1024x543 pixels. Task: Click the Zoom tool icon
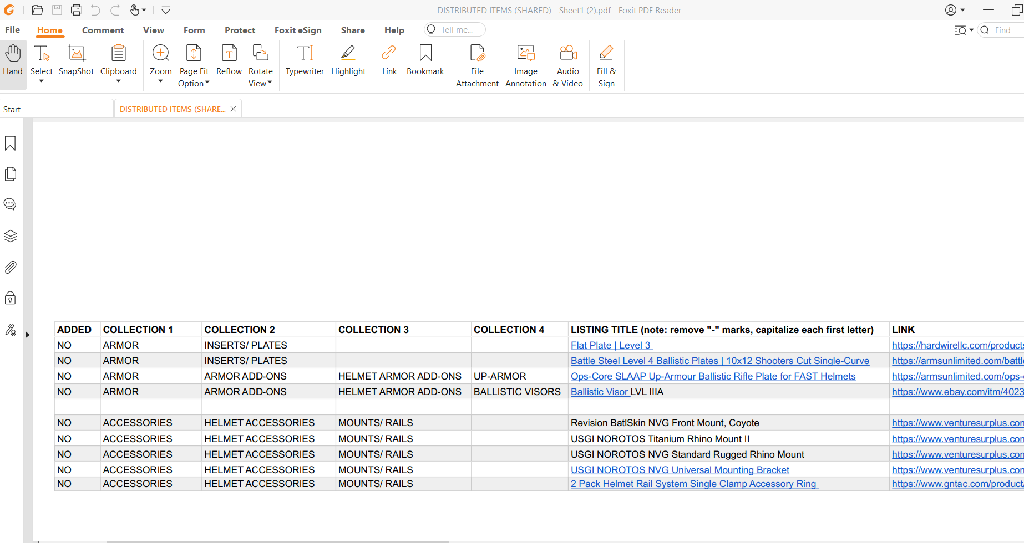click(161, 53)
